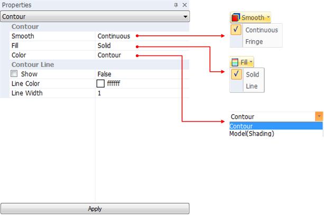This screenshot has height=215, width=324.
Task: Select Model(Shading) in the color list
Action: pos(252,134)
